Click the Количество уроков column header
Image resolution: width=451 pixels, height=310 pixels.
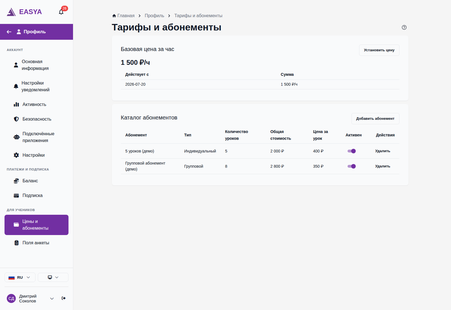(x=236, y=135)
